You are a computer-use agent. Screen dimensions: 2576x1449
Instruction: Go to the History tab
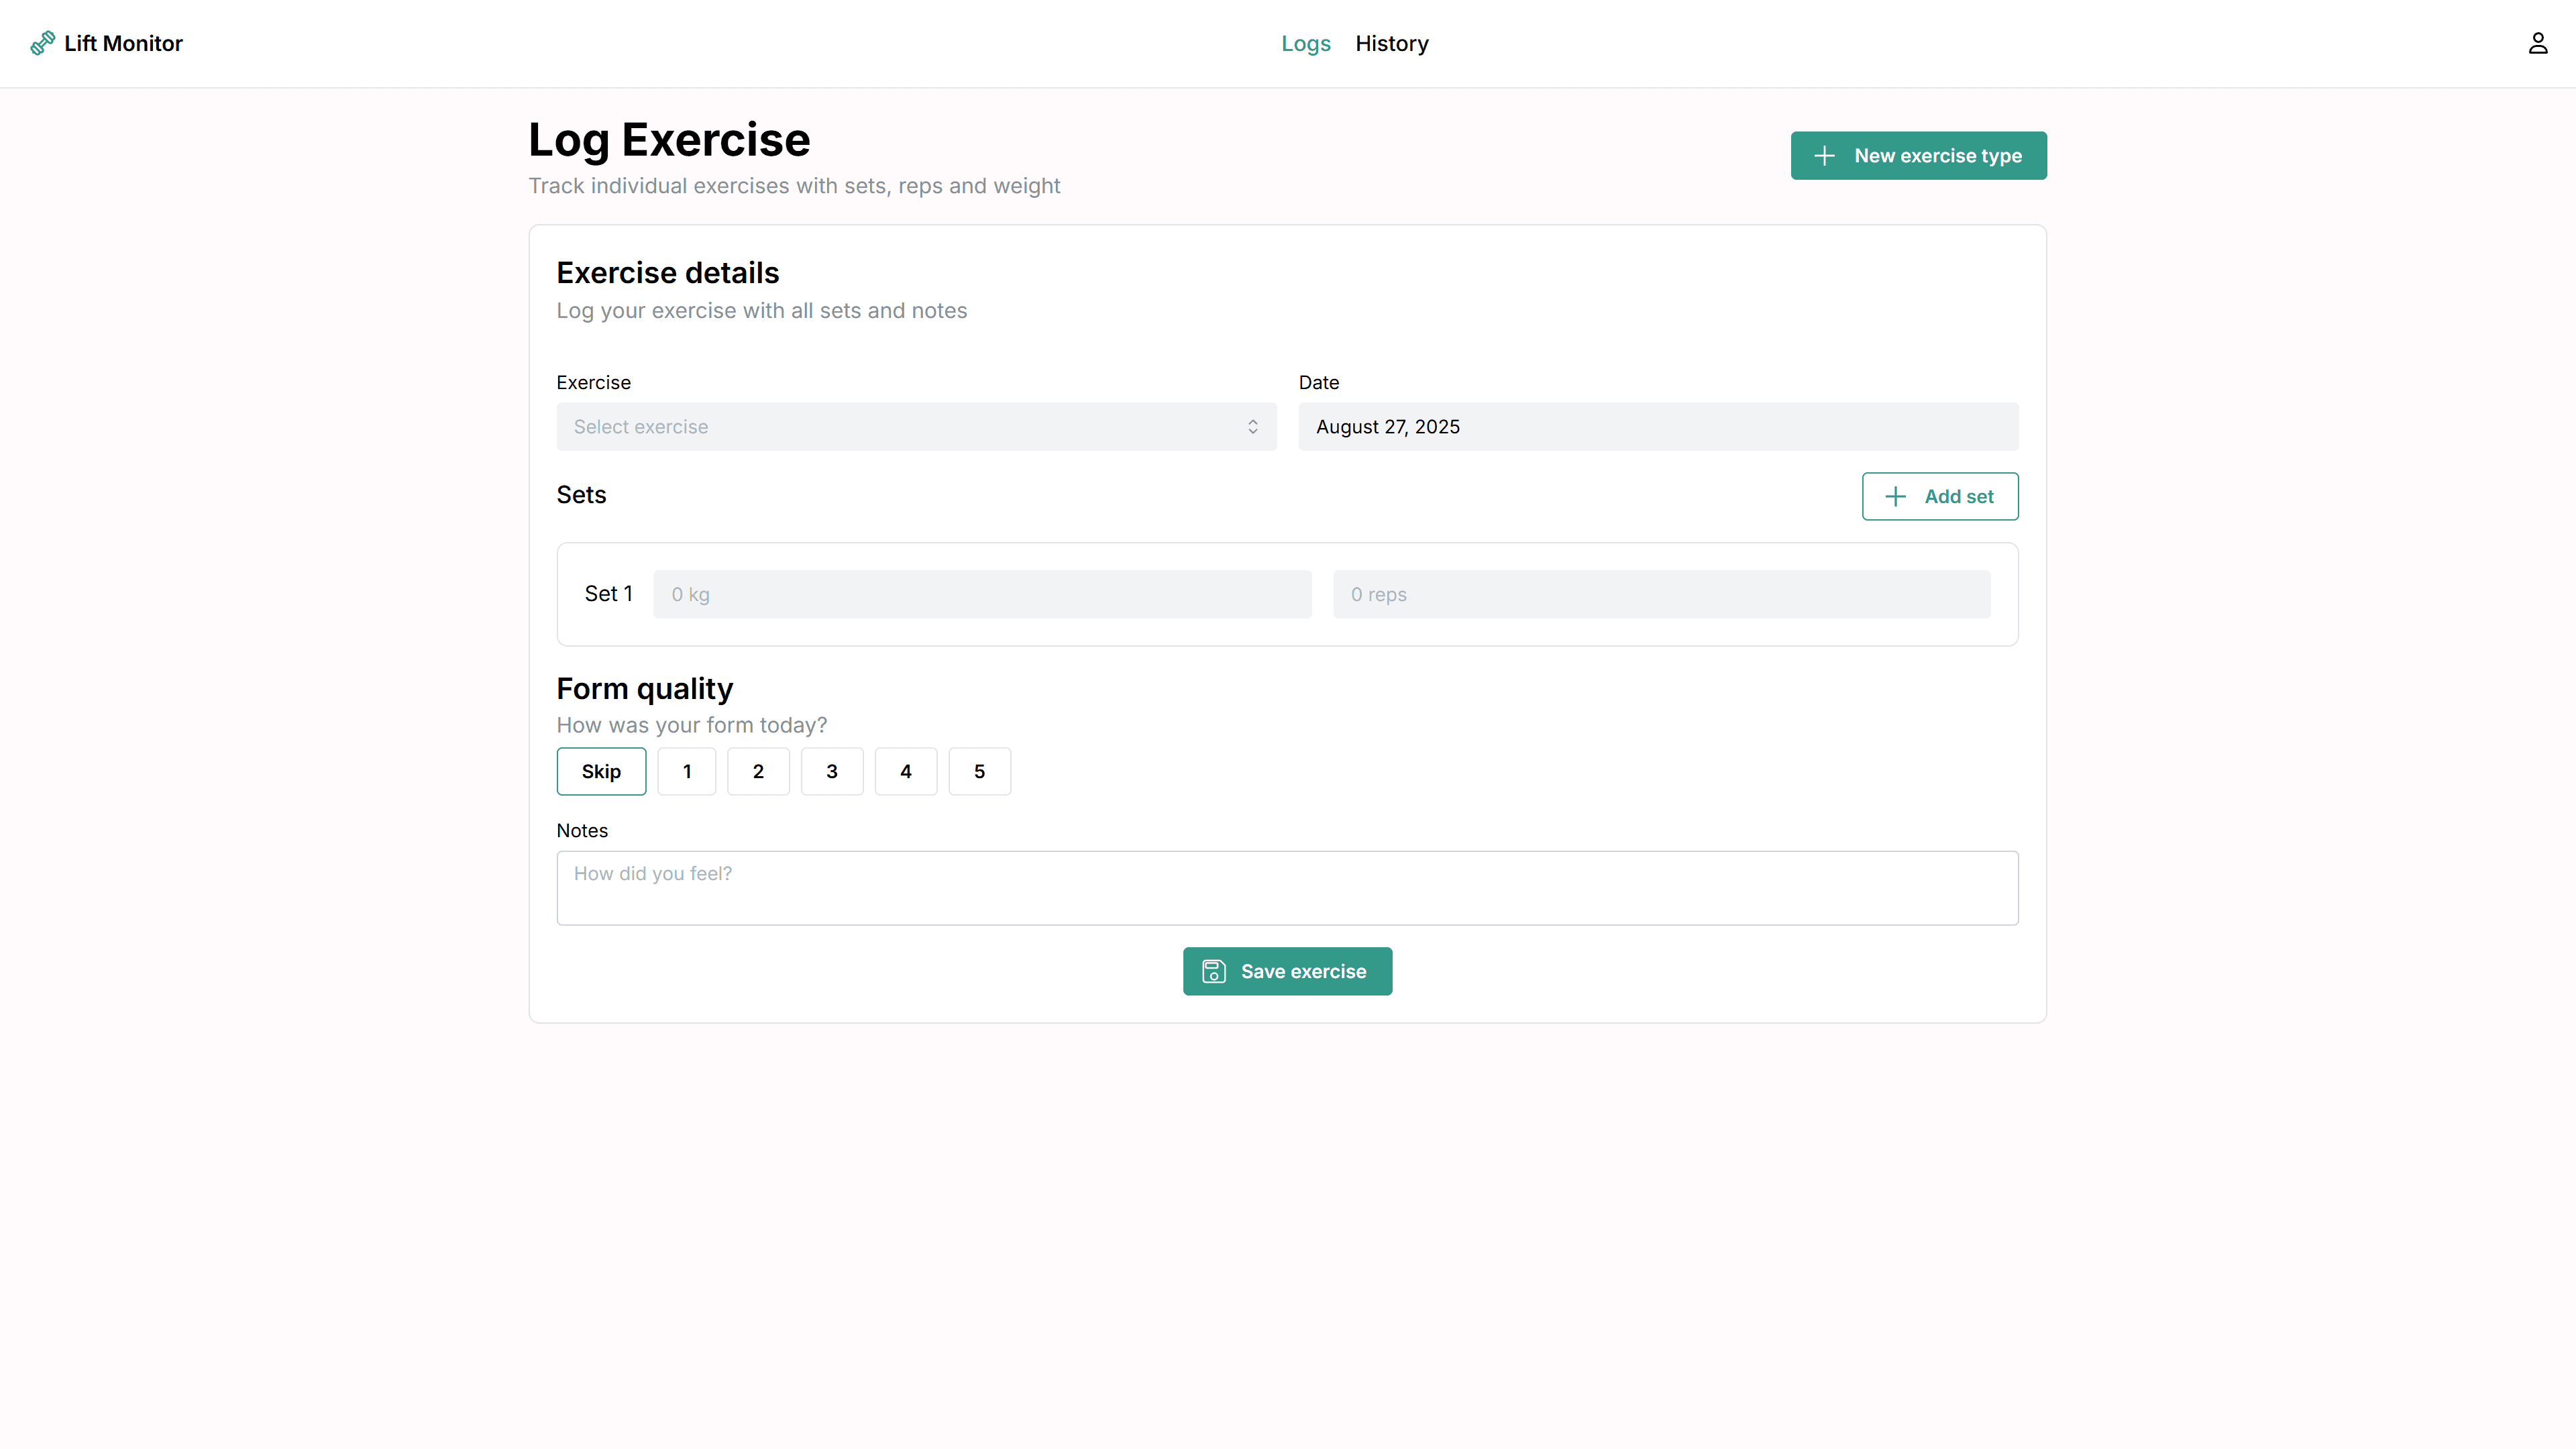click(x=1391, y=43)
